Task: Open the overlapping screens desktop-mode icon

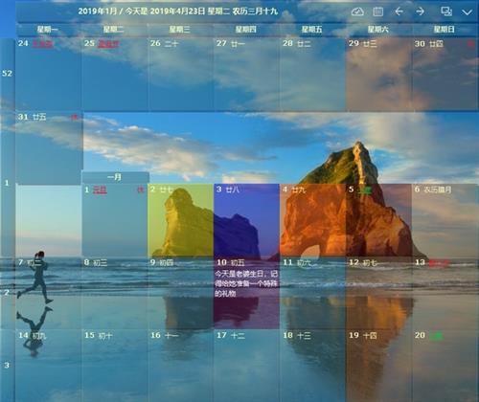Action: coord(446,11)
